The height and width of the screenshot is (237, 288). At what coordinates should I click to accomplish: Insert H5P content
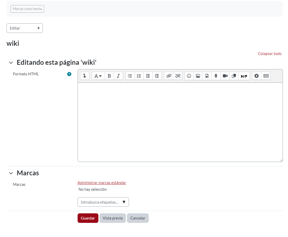(244, 76)
